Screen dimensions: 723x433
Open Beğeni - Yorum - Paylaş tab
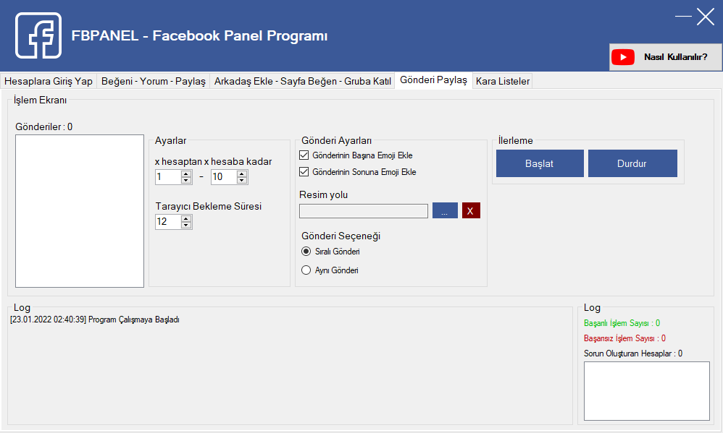point(154,81)
